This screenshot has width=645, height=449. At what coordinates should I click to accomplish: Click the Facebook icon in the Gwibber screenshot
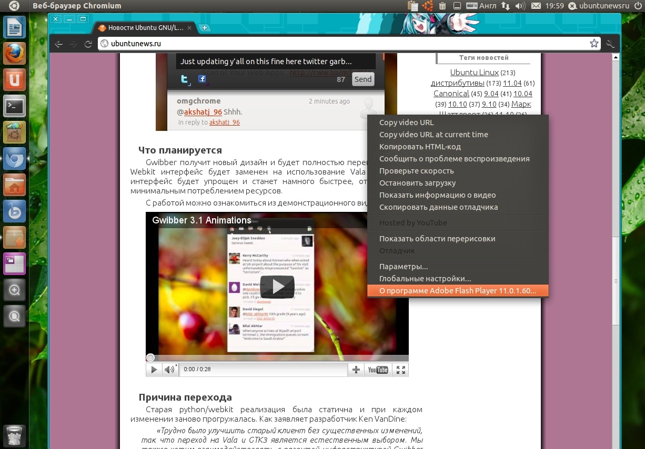tap(202, 79)
